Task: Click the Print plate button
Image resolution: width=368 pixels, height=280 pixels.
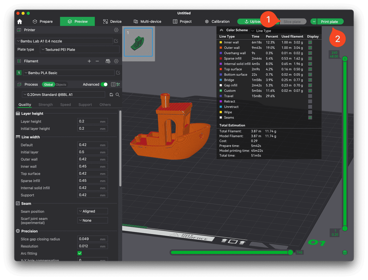Action: [330, 21]
